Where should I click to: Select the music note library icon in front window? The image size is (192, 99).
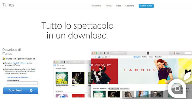[x=99, y=57]
